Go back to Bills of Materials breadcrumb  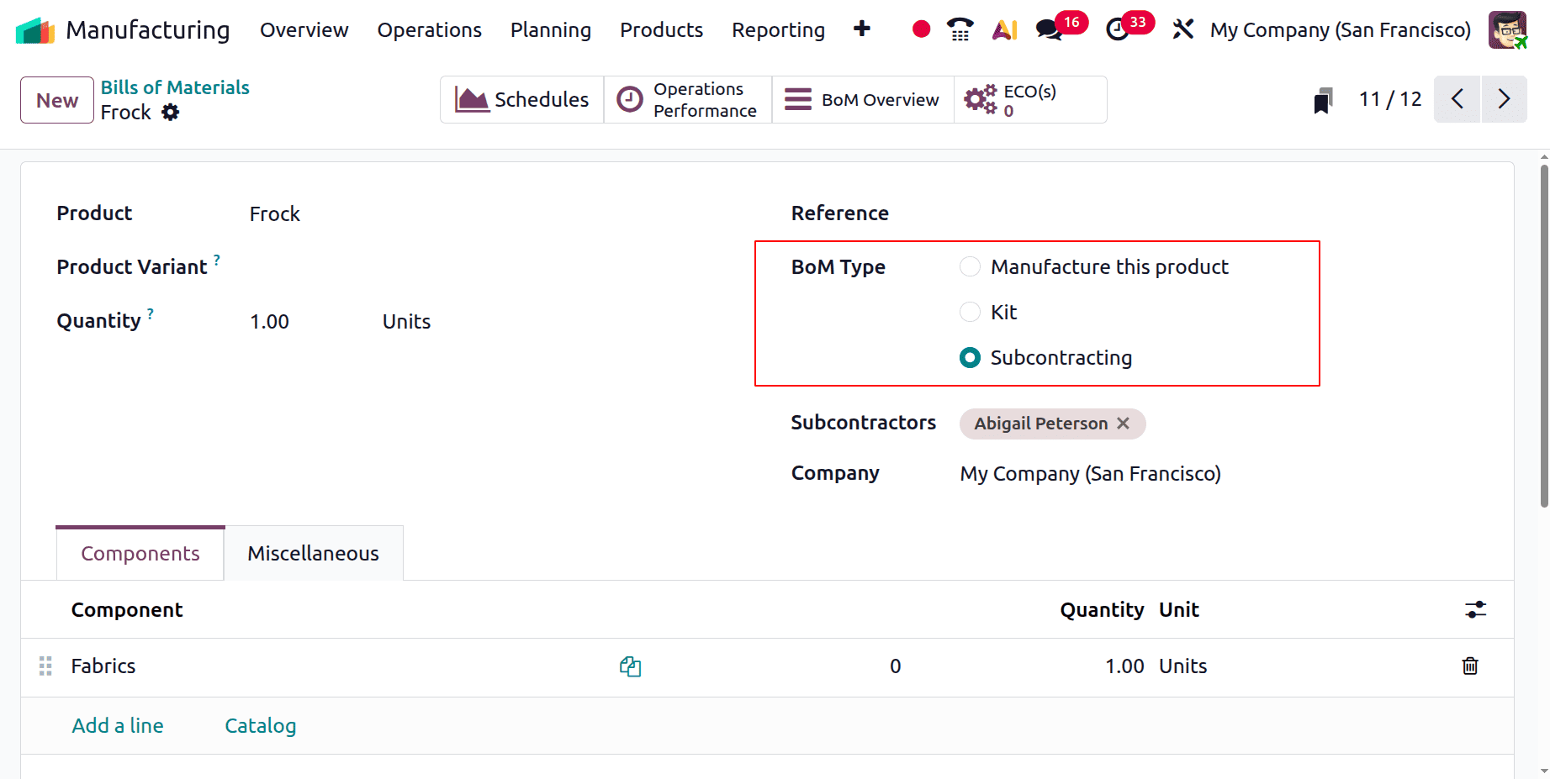[175, 87]
